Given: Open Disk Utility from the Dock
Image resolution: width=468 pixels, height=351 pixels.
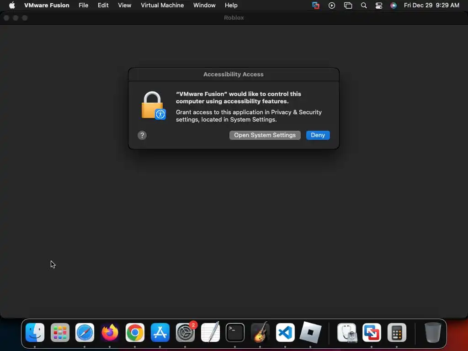Looking at the screenshot, I should click(x=347, y=332).
